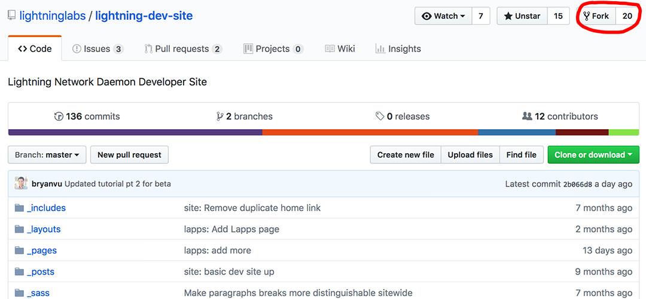Click the purple segment of language bar

click(135, 132)
